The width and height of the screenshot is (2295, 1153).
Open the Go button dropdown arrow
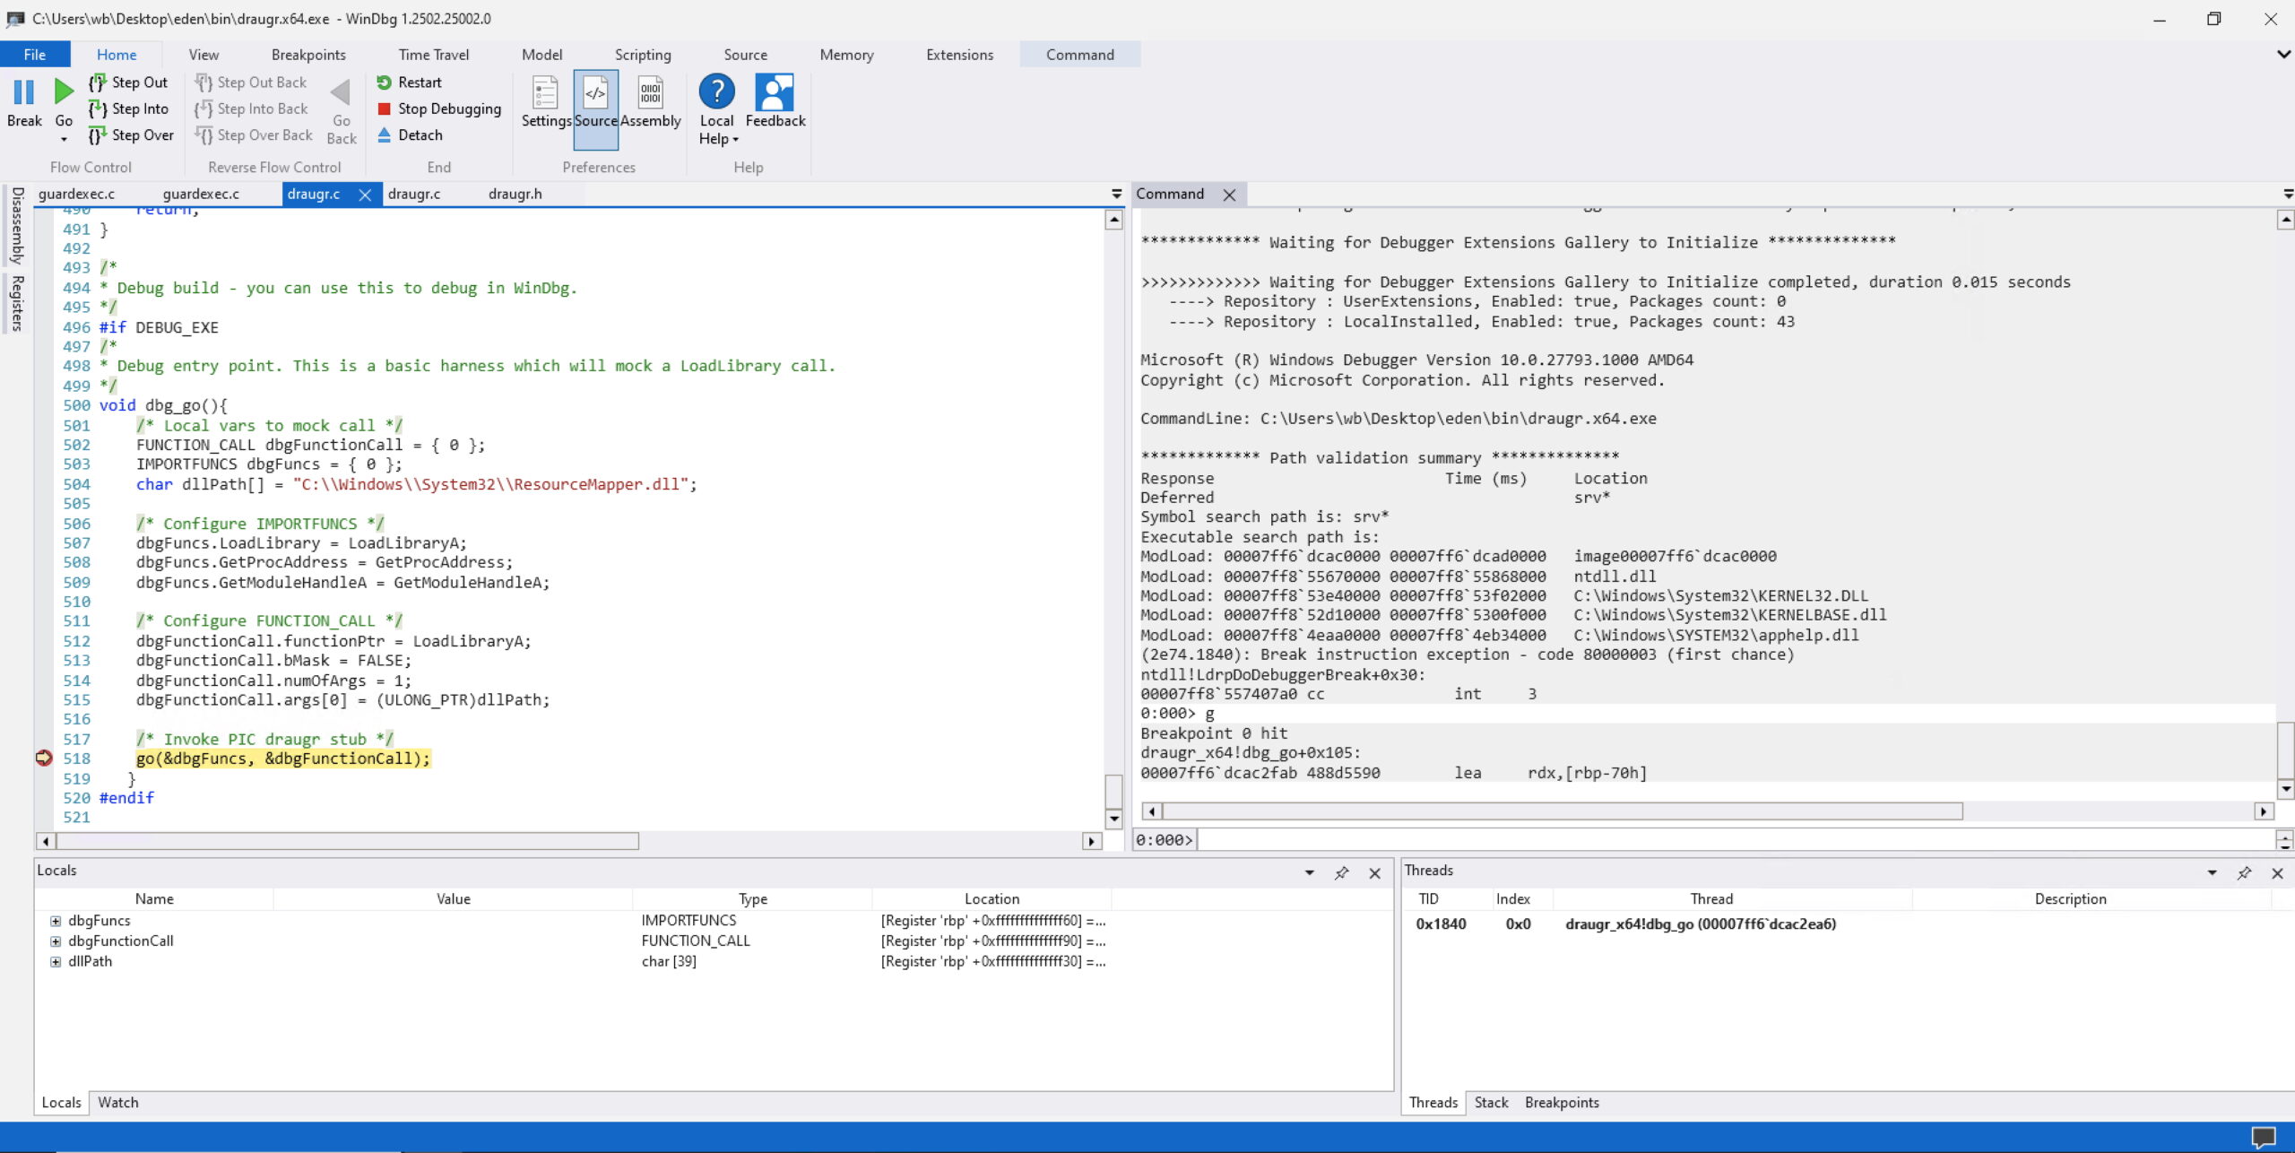coord(64,139)
